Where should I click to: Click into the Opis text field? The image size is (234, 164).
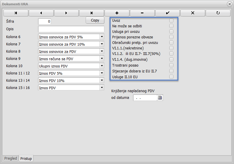pyautogui.click(x=71, y=29)
